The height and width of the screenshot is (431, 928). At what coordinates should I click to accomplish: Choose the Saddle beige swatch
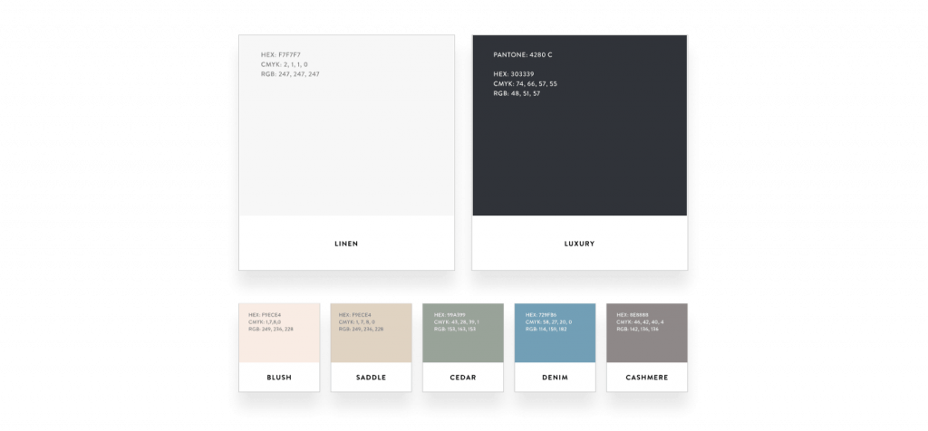371,333
